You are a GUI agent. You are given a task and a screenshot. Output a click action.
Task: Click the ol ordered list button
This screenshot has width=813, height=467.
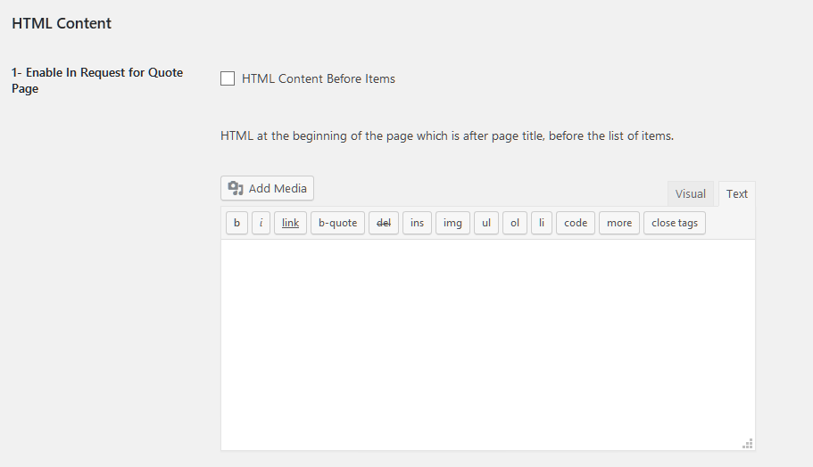click(x=514, y=223)
